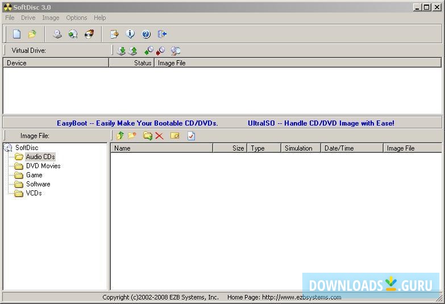Click the Open folder toolbar icon
Screen dimensions: 445x304
(x=32, y=34)
